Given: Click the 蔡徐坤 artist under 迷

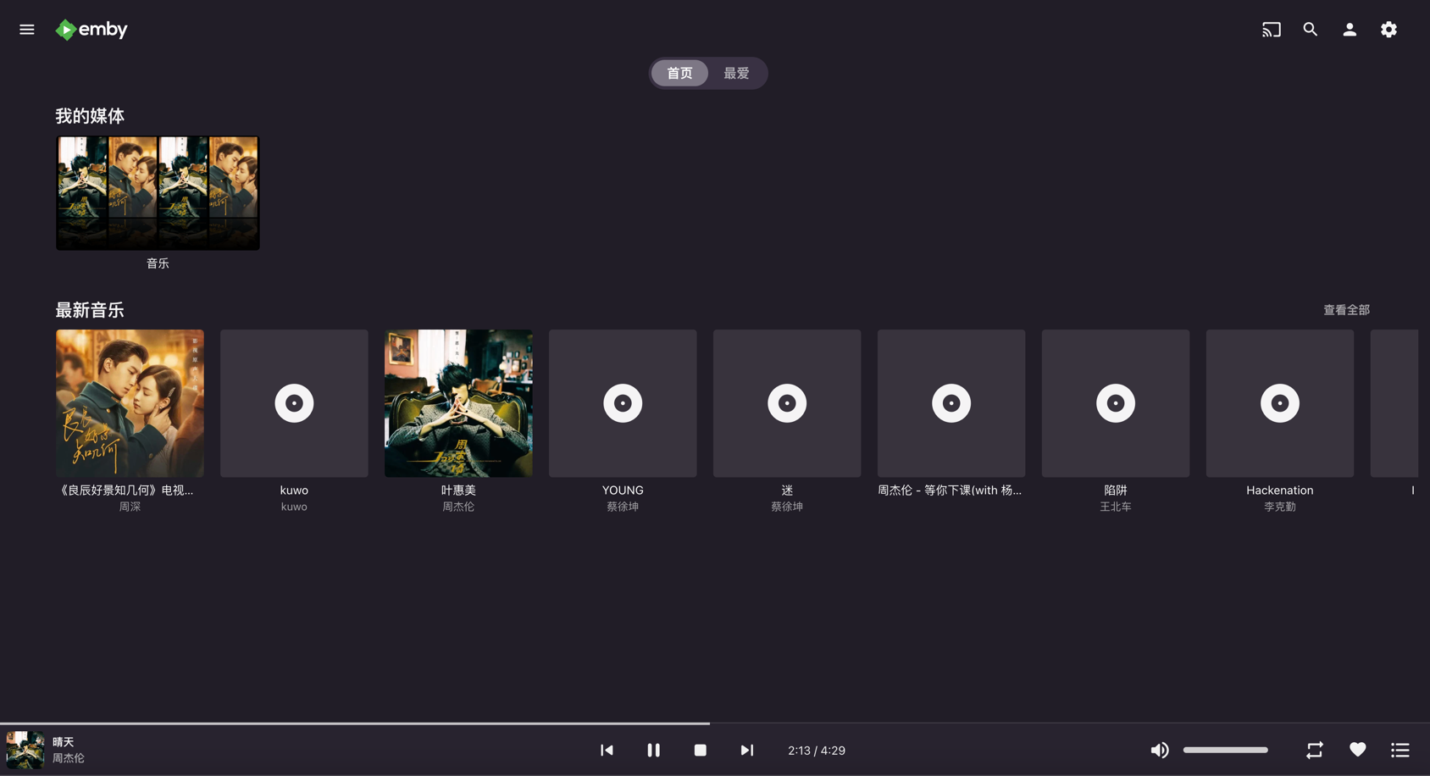Looking at the screenshot, I should [787, 507].
